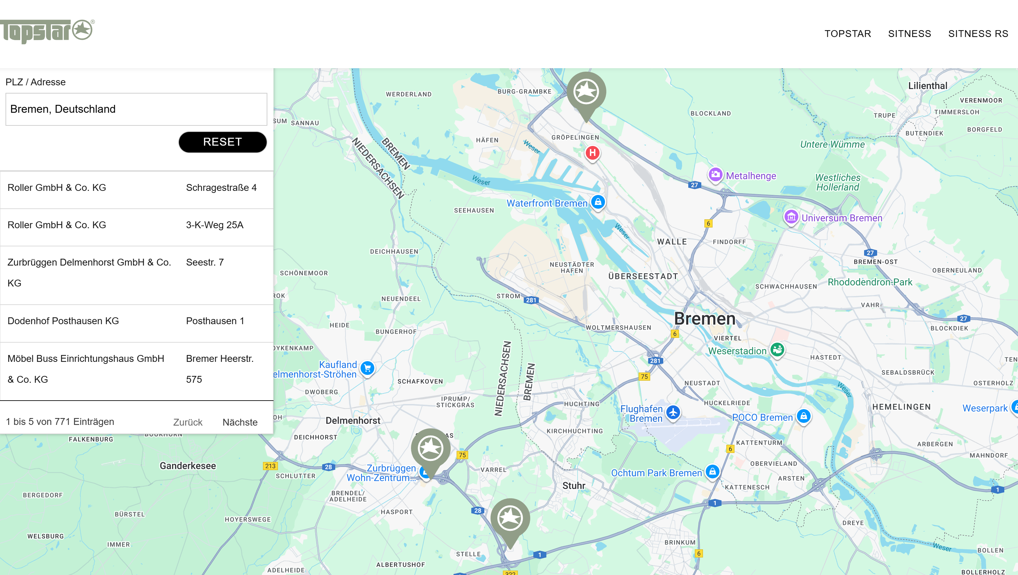This screenshot has height=575, width=1018.
Task: Open the TOPSTAR menu item
Action: tap(847, 34)
